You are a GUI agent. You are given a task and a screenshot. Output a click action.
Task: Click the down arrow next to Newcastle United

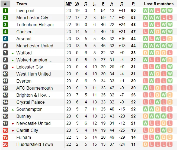tap(13, 123)
